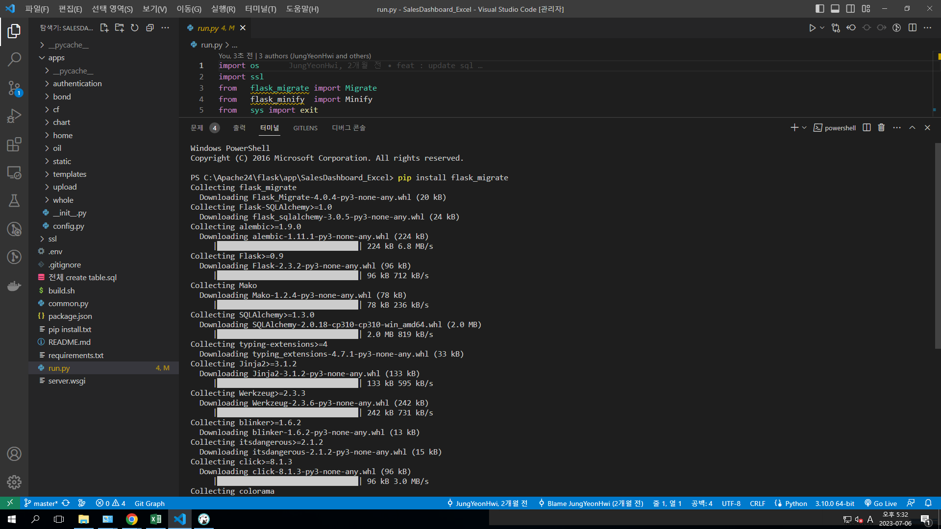This screenshot has height=529, width=941.
Task: Expand the authentication folder
Action: (x=77, y=84)
